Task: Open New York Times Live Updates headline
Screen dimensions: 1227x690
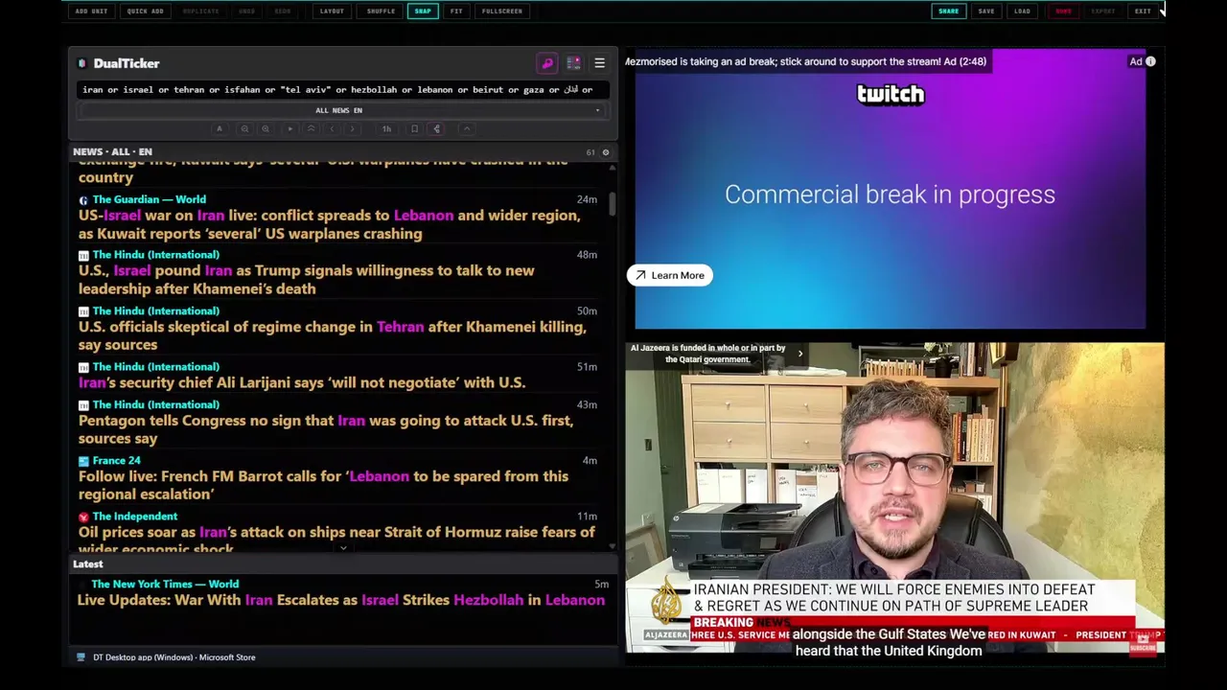Action: click(341, 600)
